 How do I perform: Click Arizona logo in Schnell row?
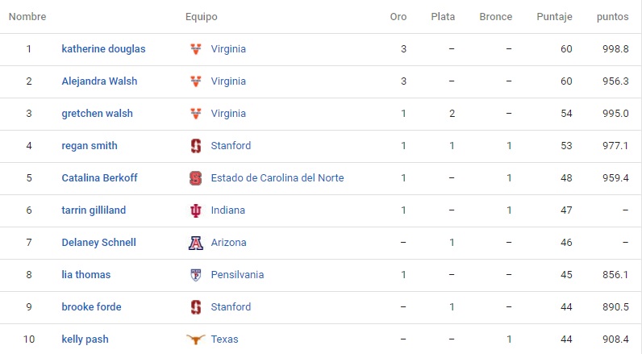pos(196,243)
